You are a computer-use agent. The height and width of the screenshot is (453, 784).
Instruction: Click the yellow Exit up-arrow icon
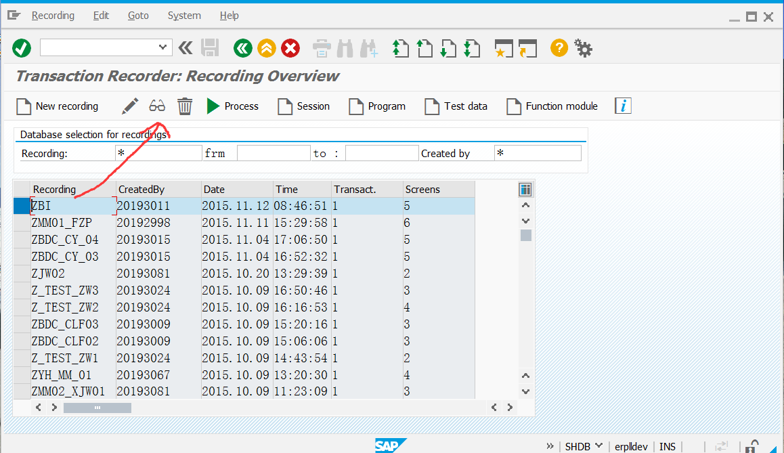click(267, 48)
